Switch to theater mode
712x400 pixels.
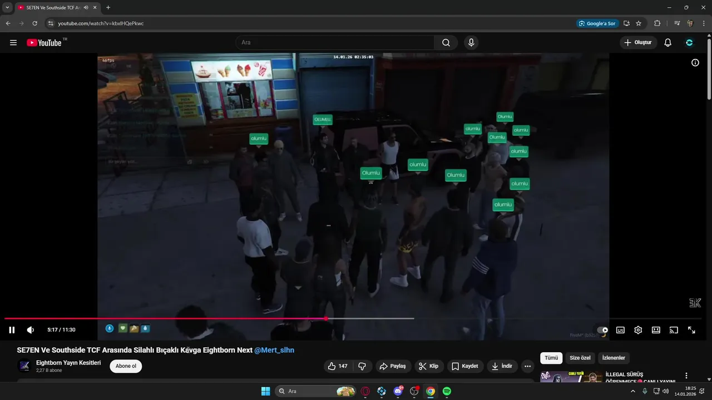coord(656,330)
